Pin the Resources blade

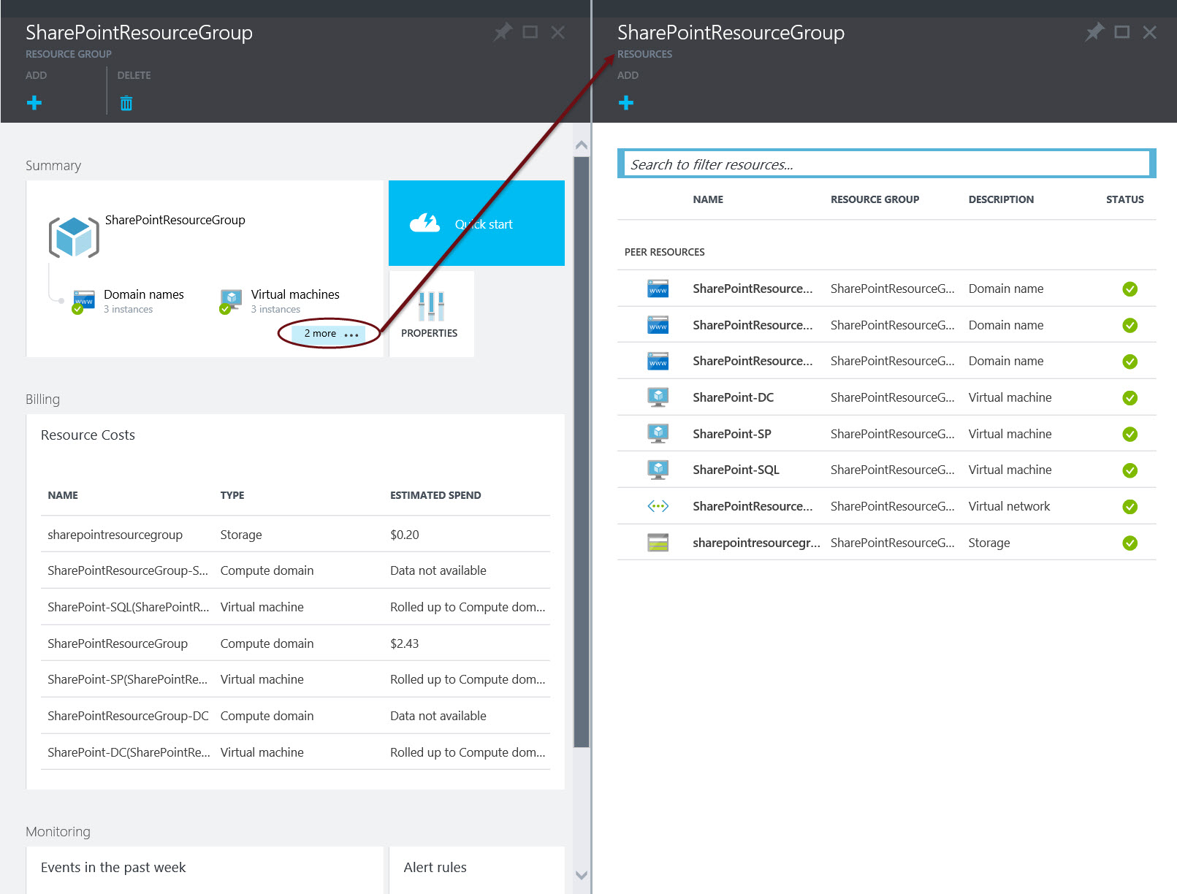tap(1094, 32)
